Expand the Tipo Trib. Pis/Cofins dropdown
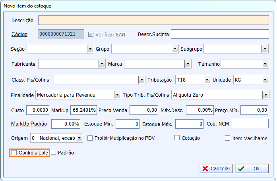The width and height of the screenshot is (277, 181). tap(265, 95)
